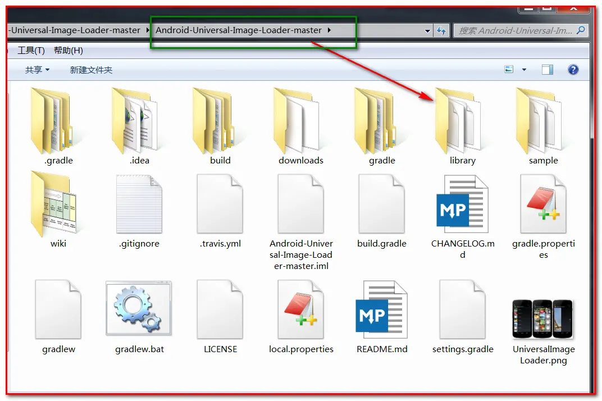Open the view options dropdown arrow

[524, 70]
